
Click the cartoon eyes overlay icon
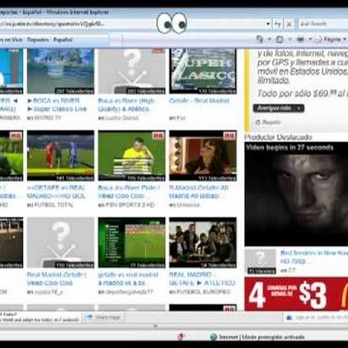[172, 23]
